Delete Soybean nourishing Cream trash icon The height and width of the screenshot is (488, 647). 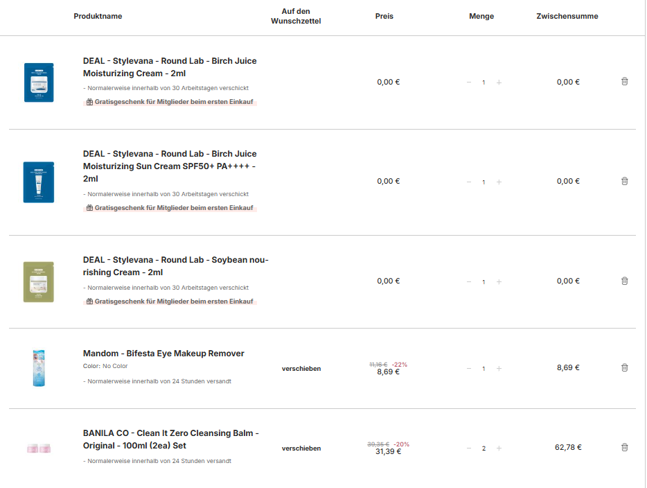pos(624,281)
